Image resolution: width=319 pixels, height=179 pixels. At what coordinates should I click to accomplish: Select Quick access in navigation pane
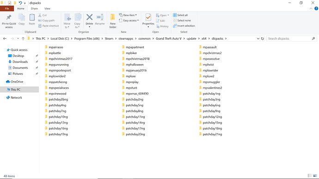pos(19,50)
